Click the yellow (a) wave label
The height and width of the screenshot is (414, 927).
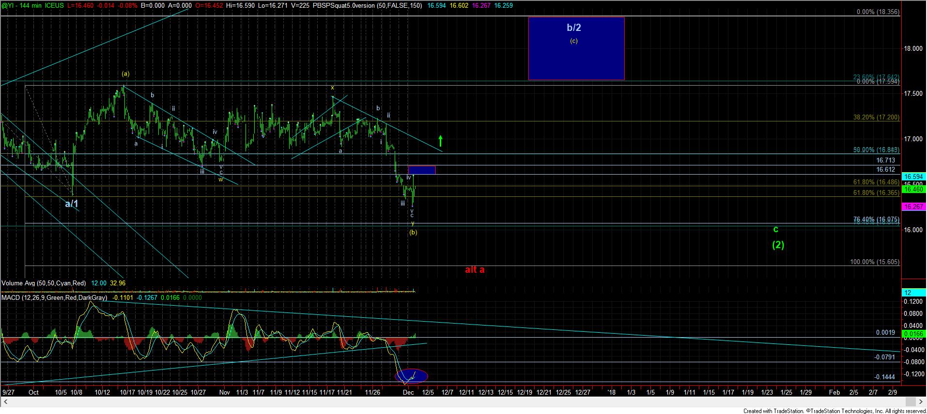(x=125, y=74)
